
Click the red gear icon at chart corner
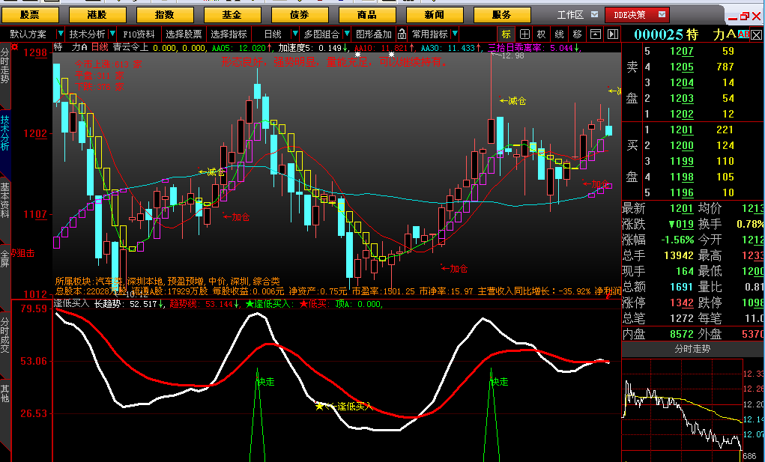[x=15, y=46]
